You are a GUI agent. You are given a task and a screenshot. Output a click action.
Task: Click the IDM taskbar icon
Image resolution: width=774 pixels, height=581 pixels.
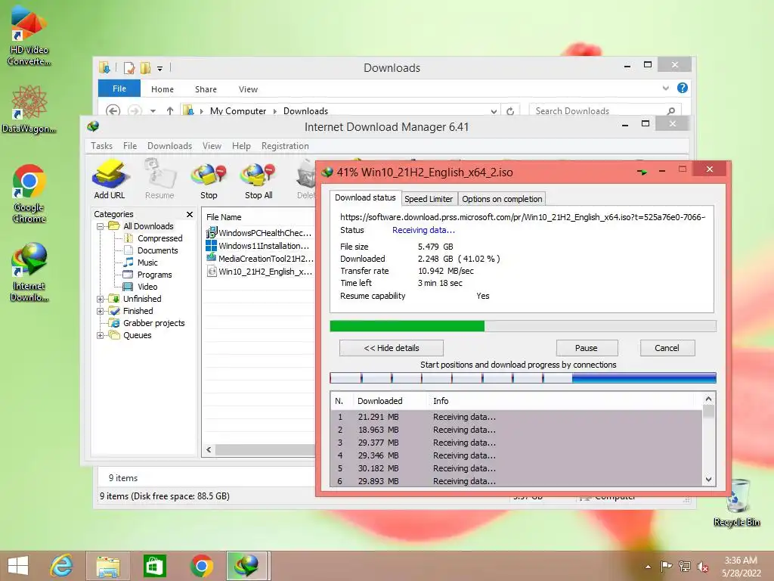(x=247, y=566)
